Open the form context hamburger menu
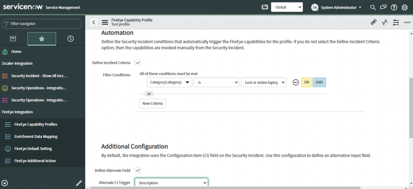 105,23
